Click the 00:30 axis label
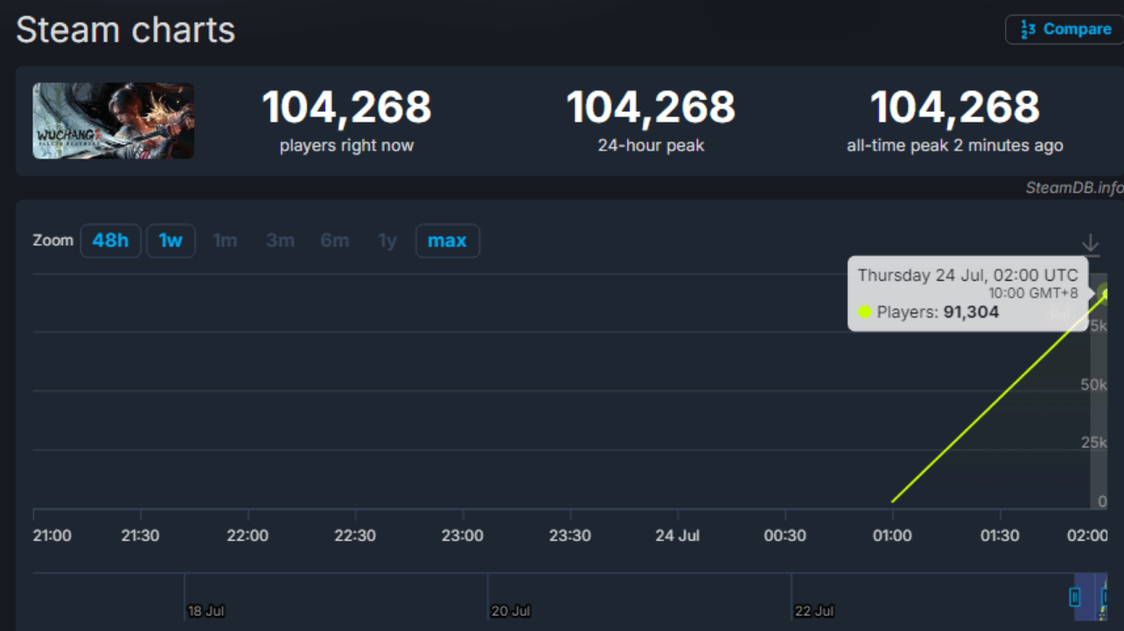 pyautogui.click(x=785, y=536)
